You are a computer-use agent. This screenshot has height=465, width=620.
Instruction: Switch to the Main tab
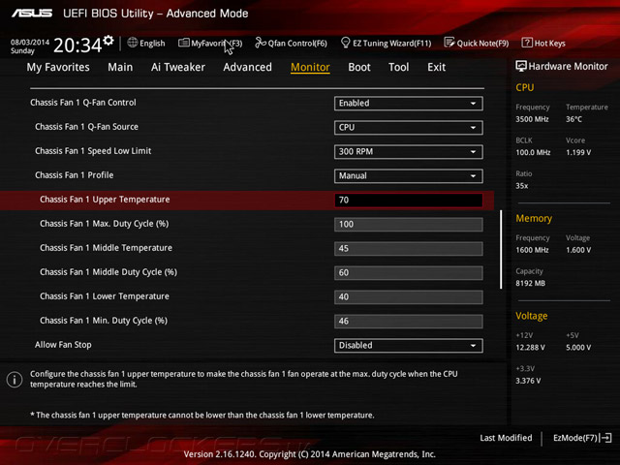click(120, 67)
